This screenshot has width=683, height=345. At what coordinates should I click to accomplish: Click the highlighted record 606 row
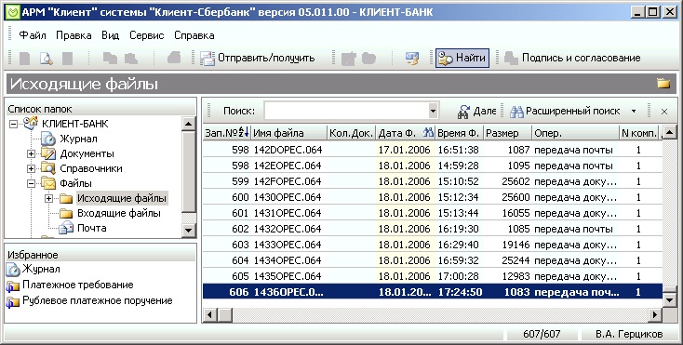tap(432, 292)
